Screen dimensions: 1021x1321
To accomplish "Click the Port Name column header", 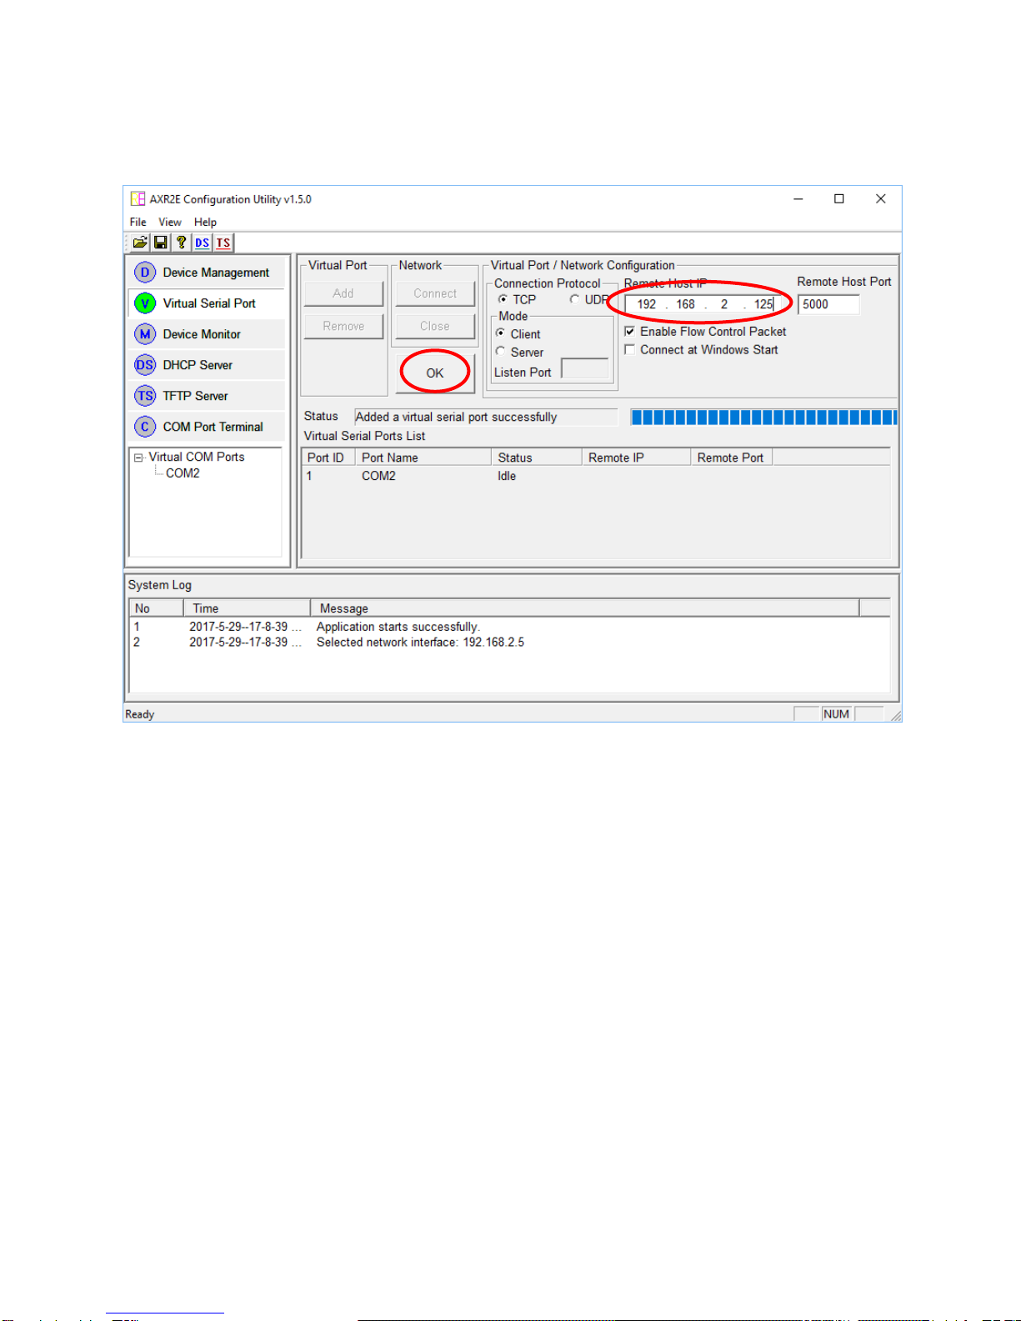I will tap(423, 458).
